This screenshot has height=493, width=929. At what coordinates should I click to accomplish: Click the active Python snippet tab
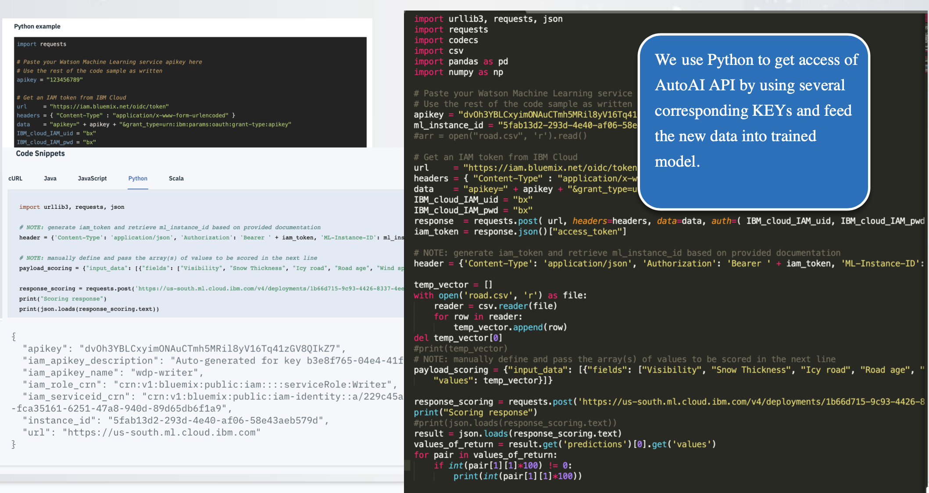[x=138, y=179]
